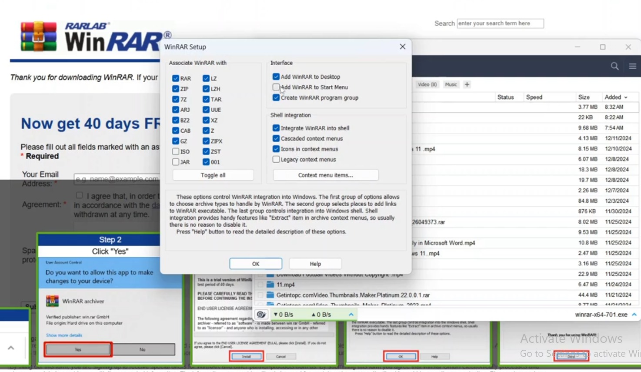Click the winrar-x64-701.exe download label
The width and height of the screenshot is (641, 372).
coord(601,315)
